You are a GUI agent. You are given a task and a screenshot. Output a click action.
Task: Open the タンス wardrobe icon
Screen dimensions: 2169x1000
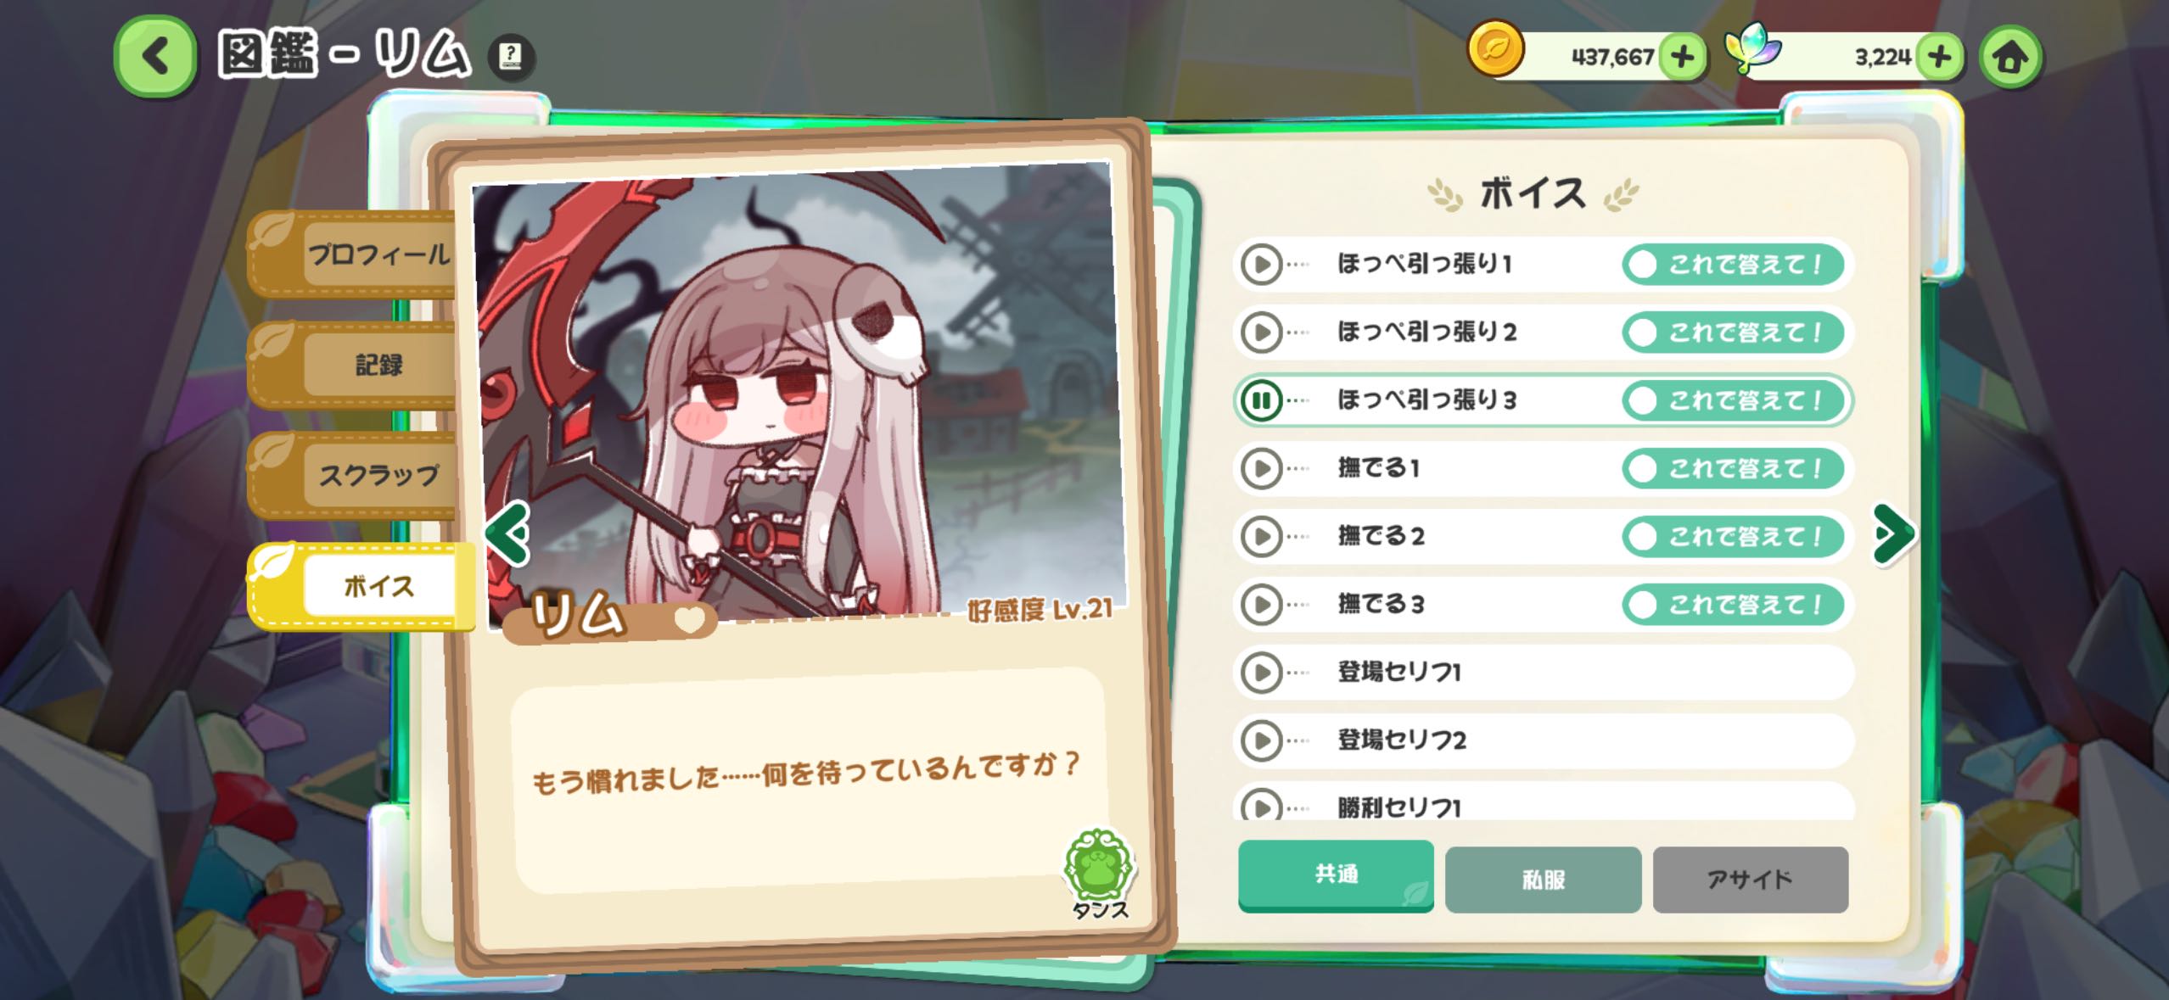(1100, 874)
